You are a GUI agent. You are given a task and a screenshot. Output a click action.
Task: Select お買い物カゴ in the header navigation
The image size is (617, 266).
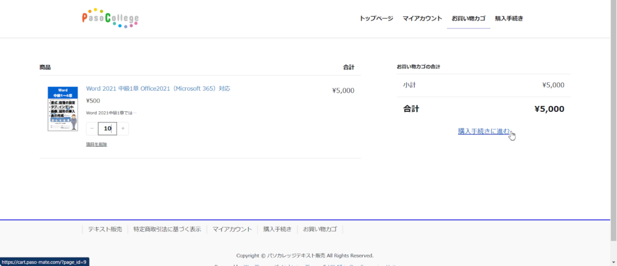pyautogui.click(x=469, y=19)
